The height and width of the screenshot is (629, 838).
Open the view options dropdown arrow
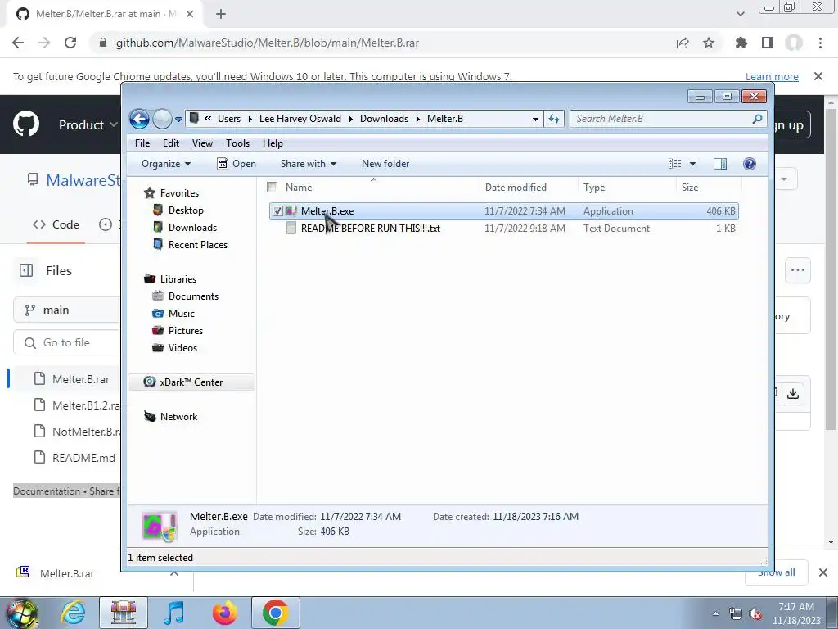692,164
